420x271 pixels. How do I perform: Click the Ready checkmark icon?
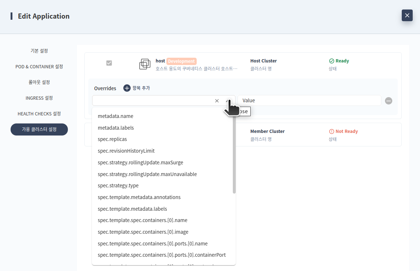coord(331,61)
